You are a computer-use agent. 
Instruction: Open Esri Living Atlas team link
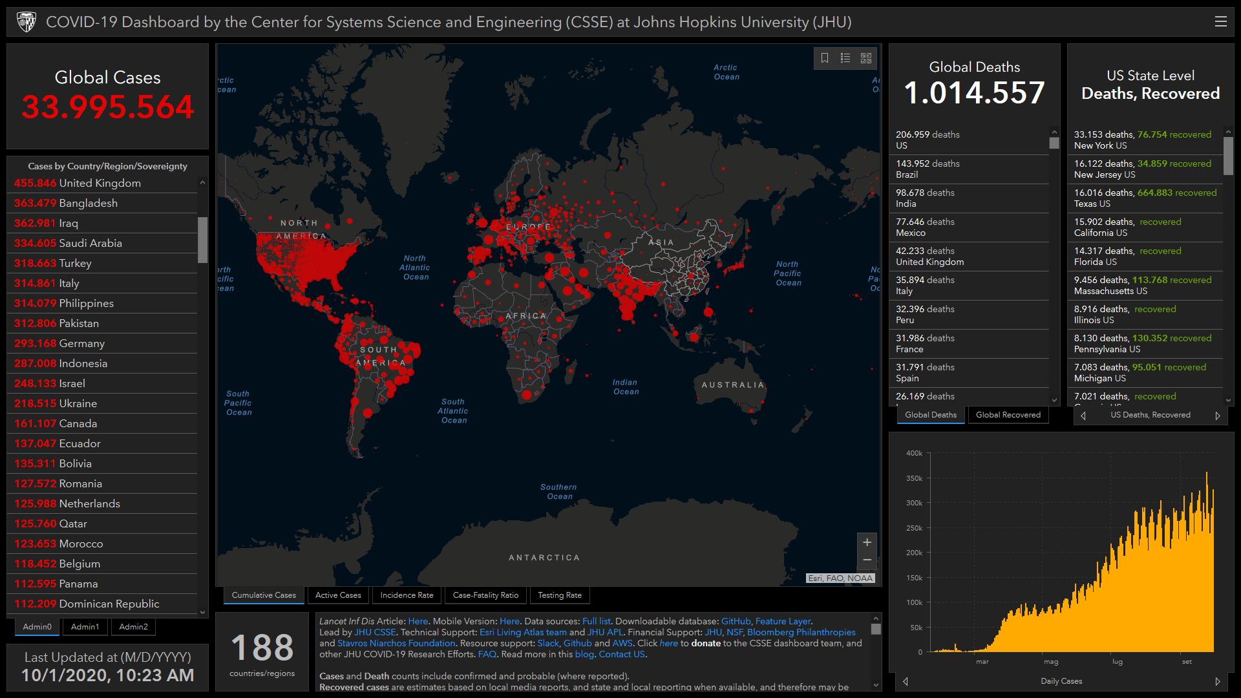(x=523, y=632)
